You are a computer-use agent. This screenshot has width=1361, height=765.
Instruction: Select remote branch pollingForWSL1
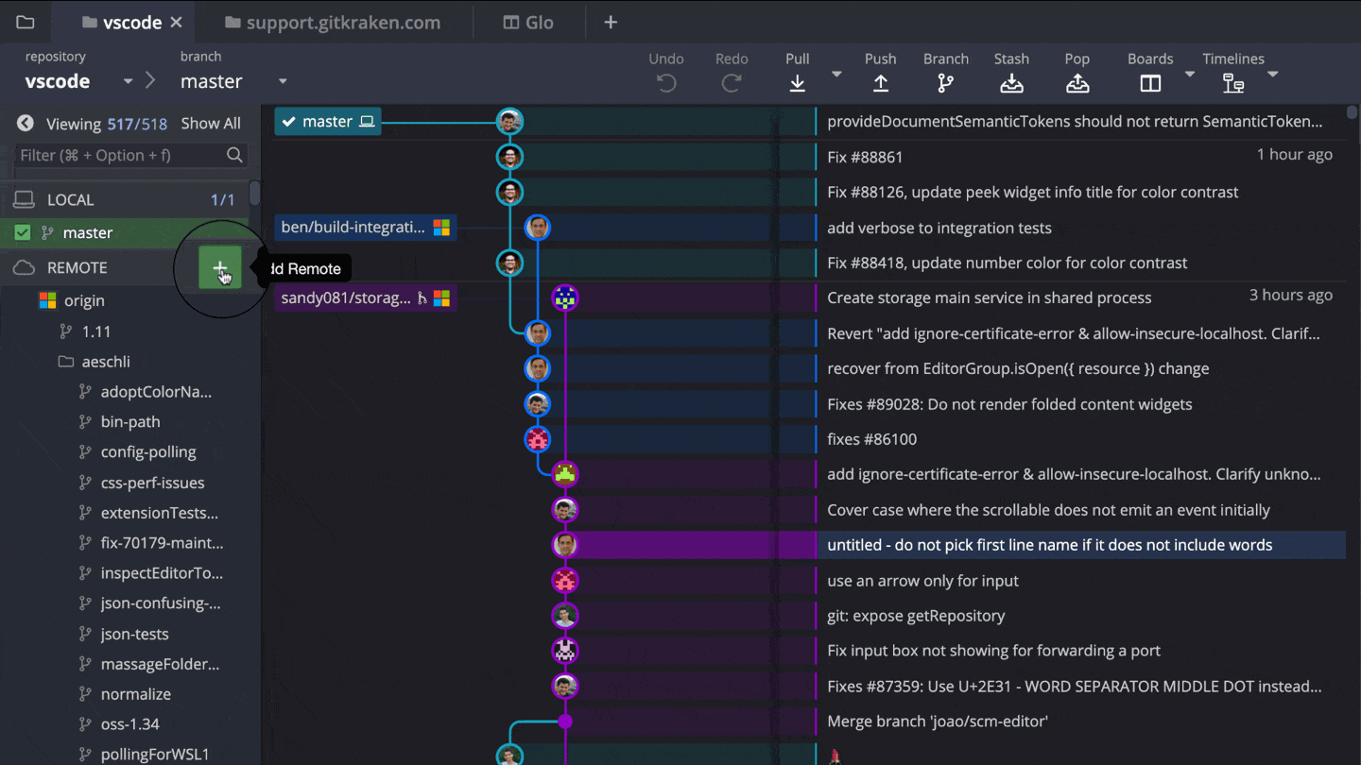pos(155,755)
